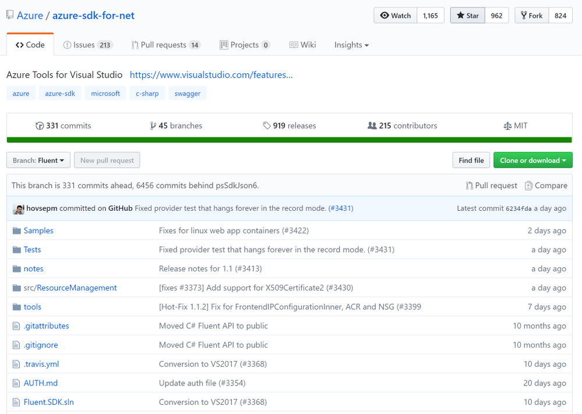The image size is (582, 414).
Task: View the 824 forks count
Action: click(x=560, y=16)
